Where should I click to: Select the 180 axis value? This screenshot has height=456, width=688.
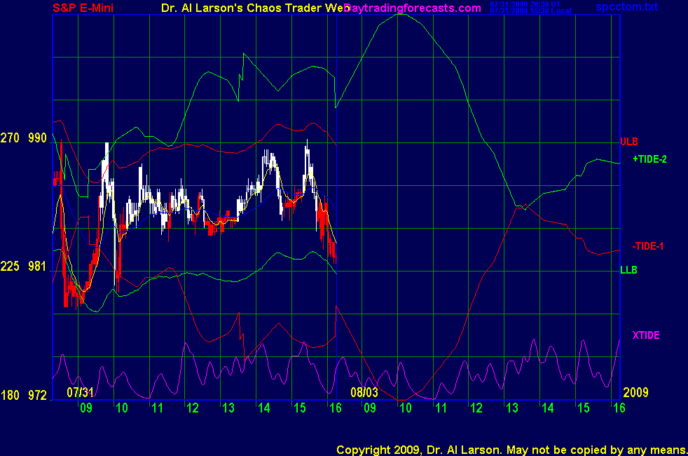click(10, 396)
